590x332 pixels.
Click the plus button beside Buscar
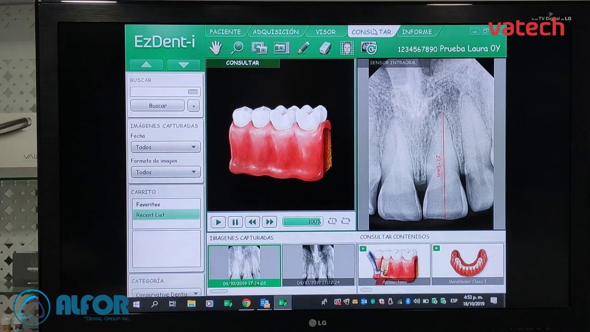pyautogui.click(x=194, y=106)
